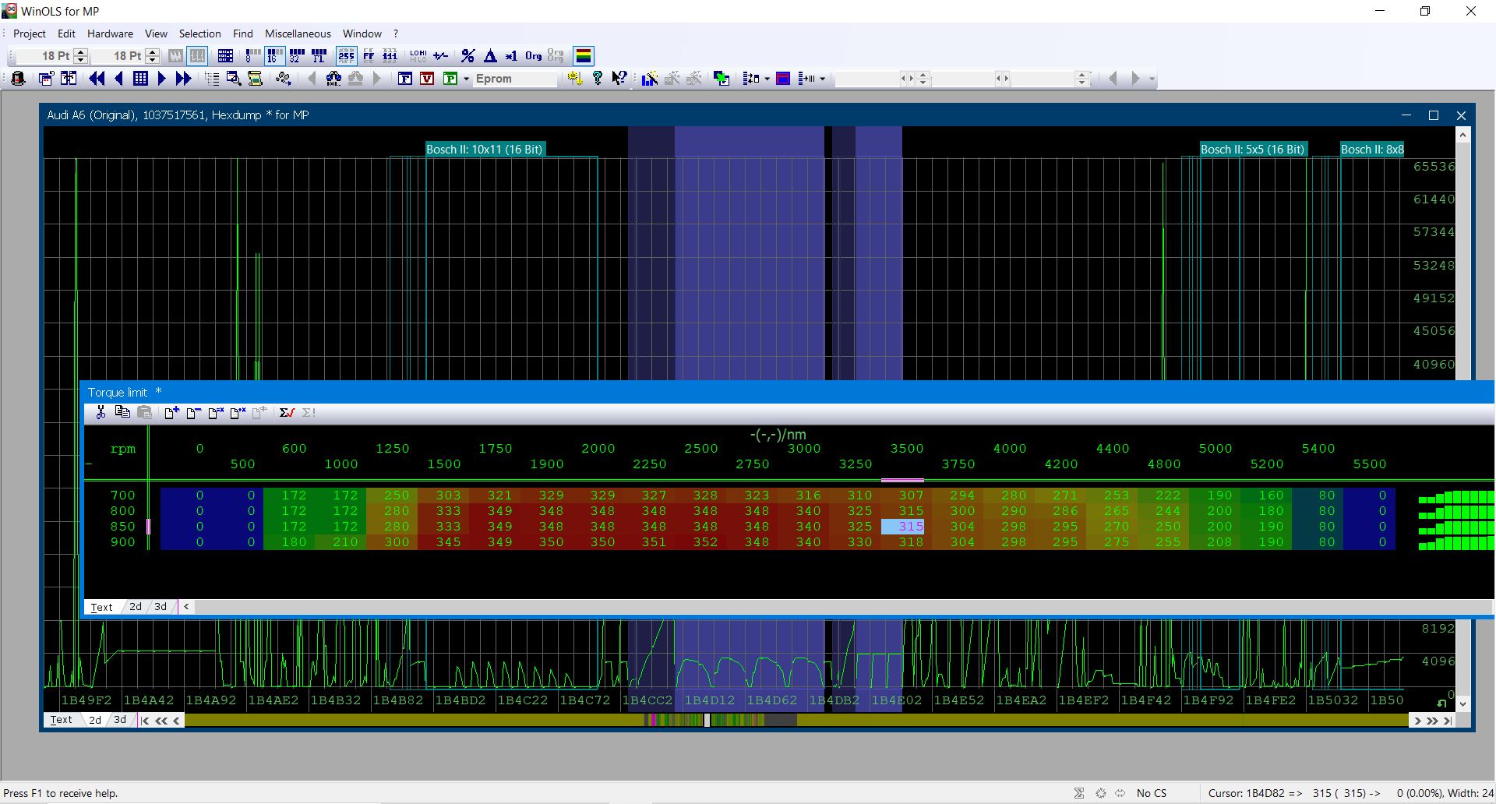This screenshot has height=804, width=1496.
Task: Click the Eprom view field
Action: [x=515, y=78]
